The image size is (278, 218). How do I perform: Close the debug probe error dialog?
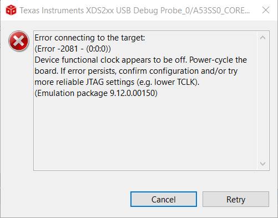click(266, 10)
